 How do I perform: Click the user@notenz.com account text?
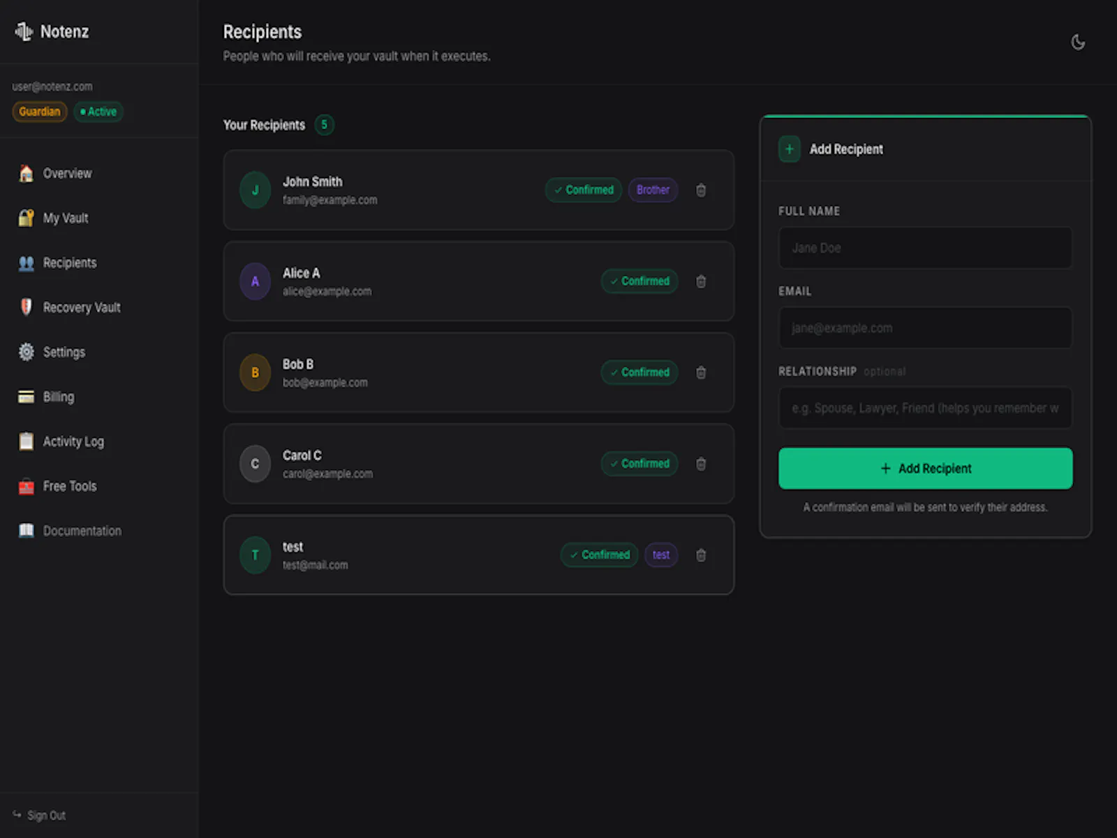(x=52, y=87)
